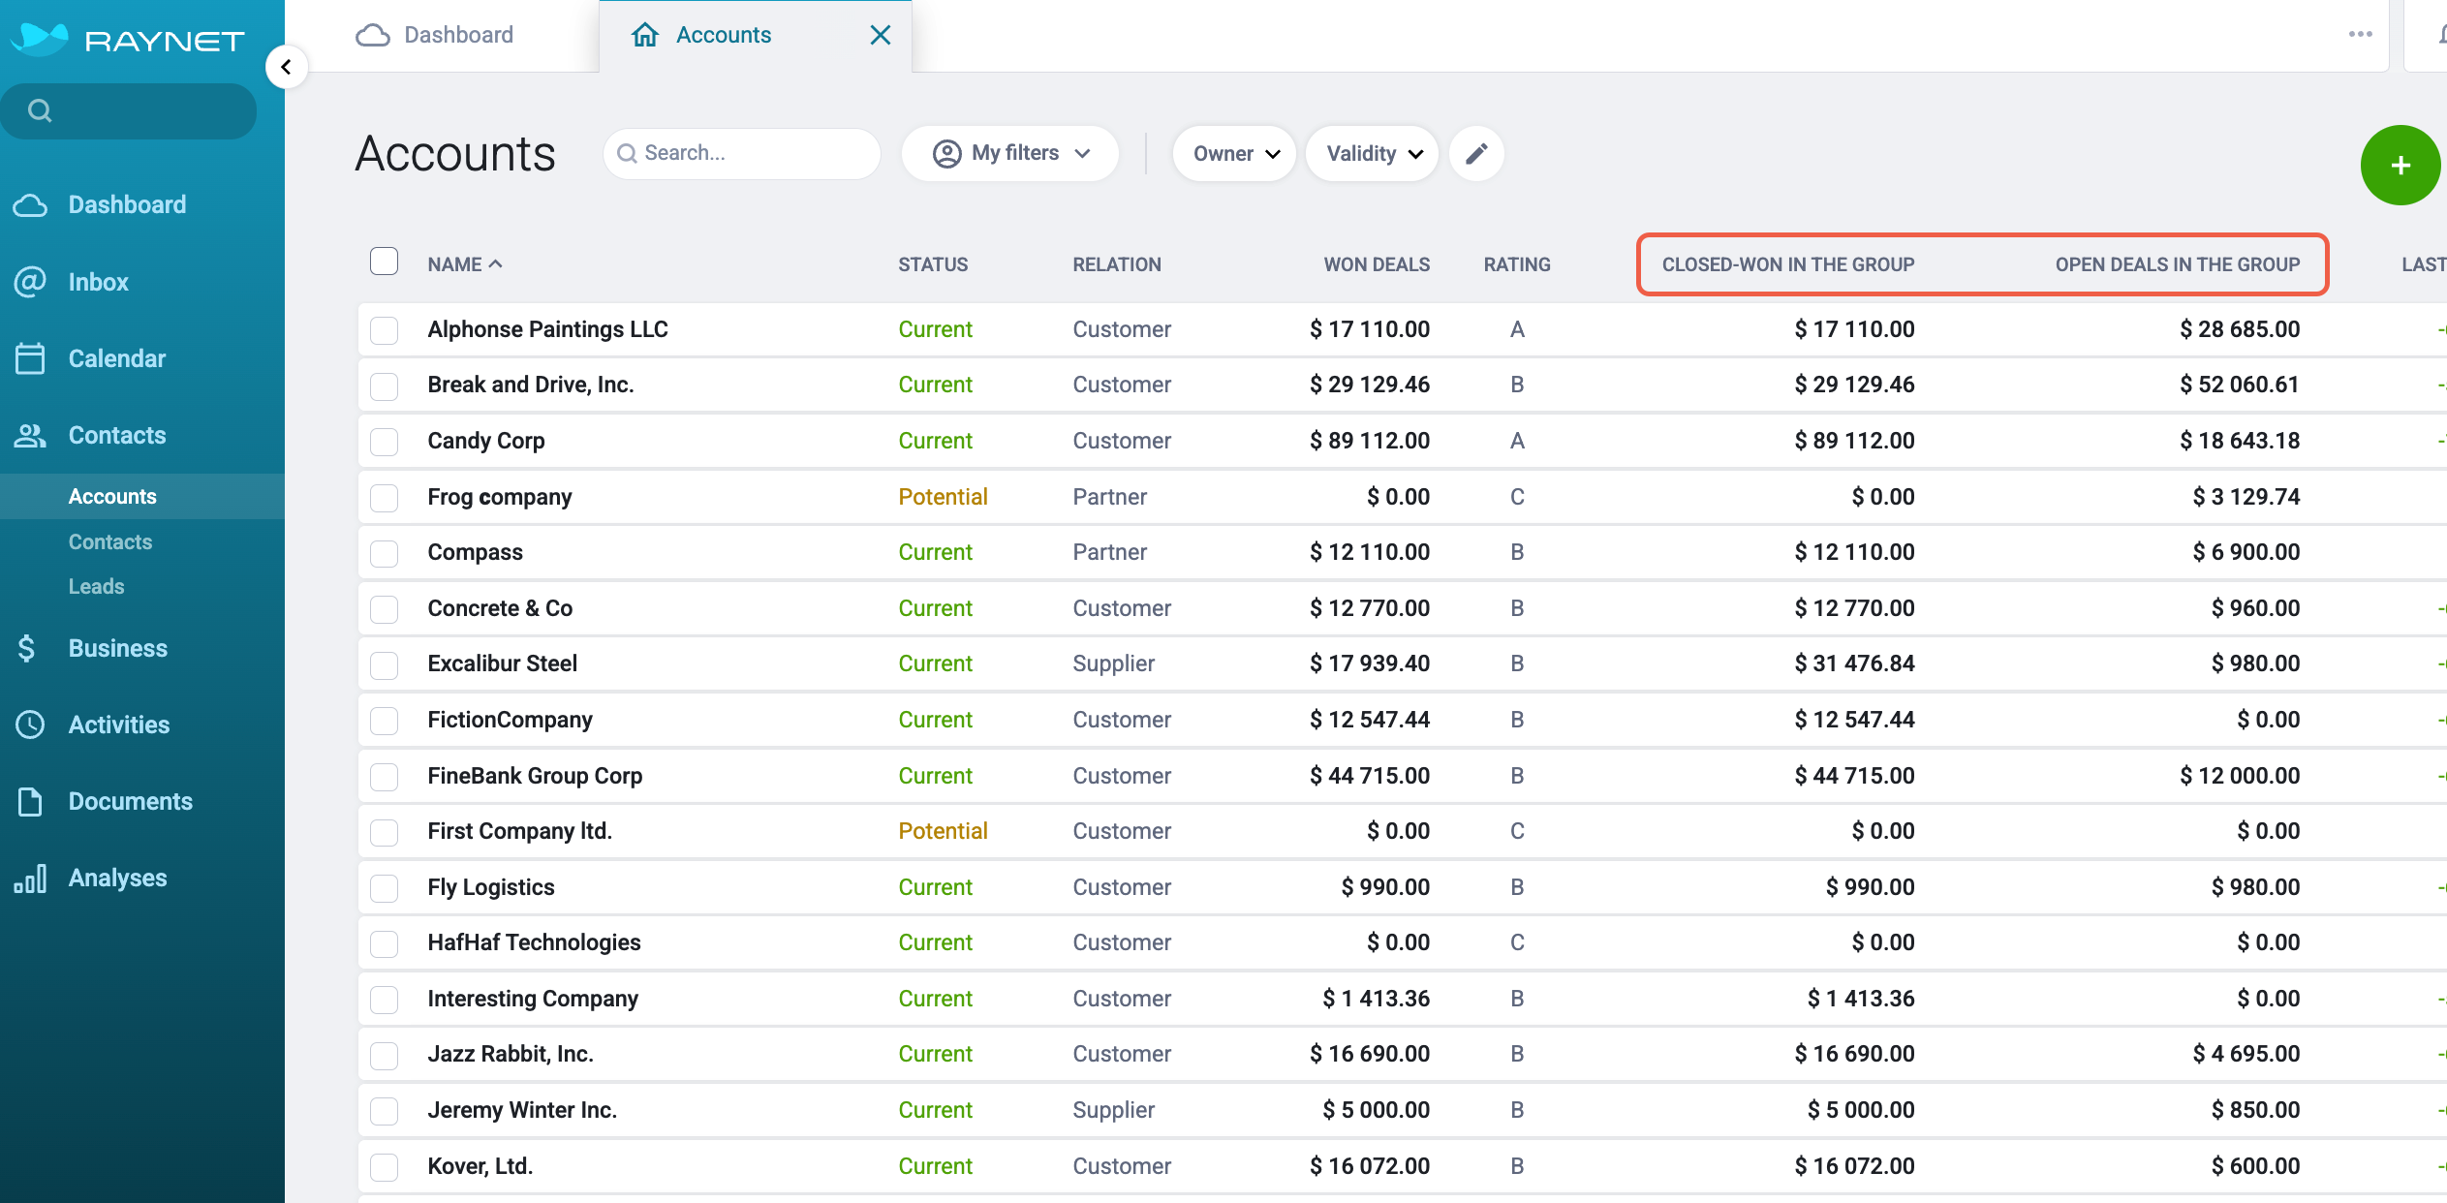Viewport: 2447px width, 1203px height.
Task: Expand the My filters dropdown
Action: coord(1010,153)
